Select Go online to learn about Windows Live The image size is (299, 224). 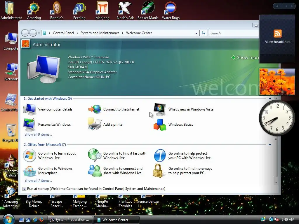[x=50, y=155]
